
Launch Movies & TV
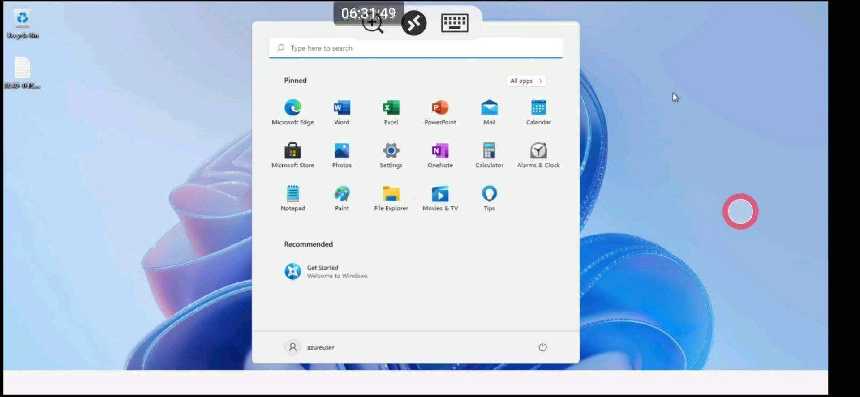pyautogui.click(x=440, y=198)
